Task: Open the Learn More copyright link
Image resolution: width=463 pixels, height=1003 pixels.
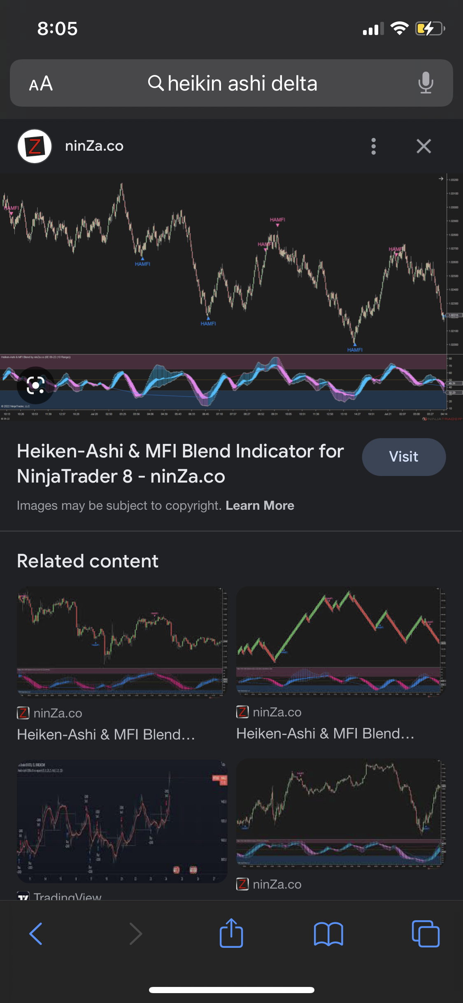Action: pos(260,506)
